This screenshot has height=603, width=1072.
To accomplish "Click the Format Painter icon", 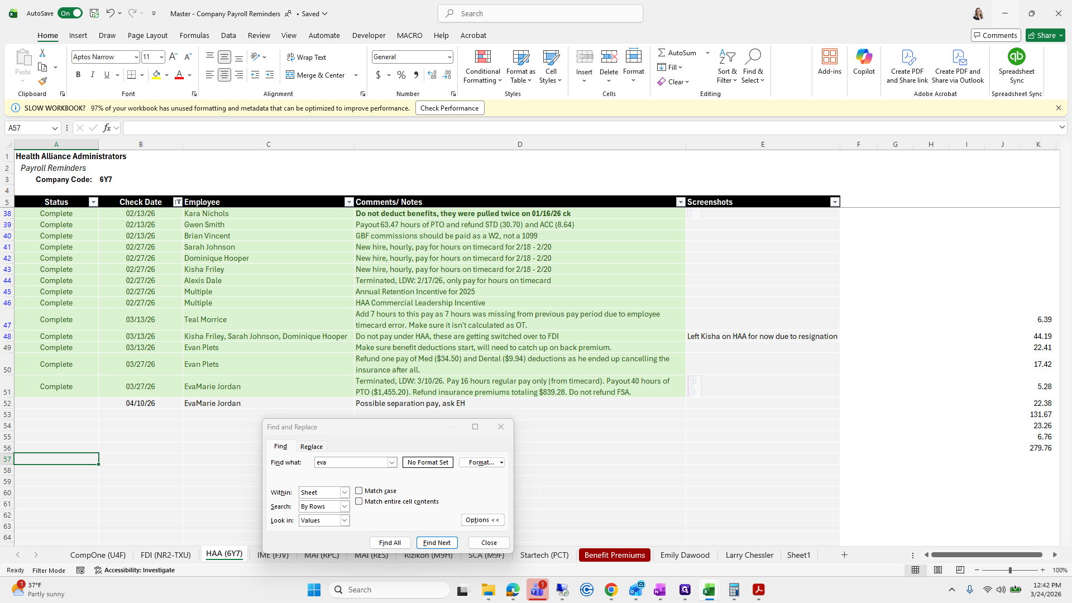I will [42, 82].
